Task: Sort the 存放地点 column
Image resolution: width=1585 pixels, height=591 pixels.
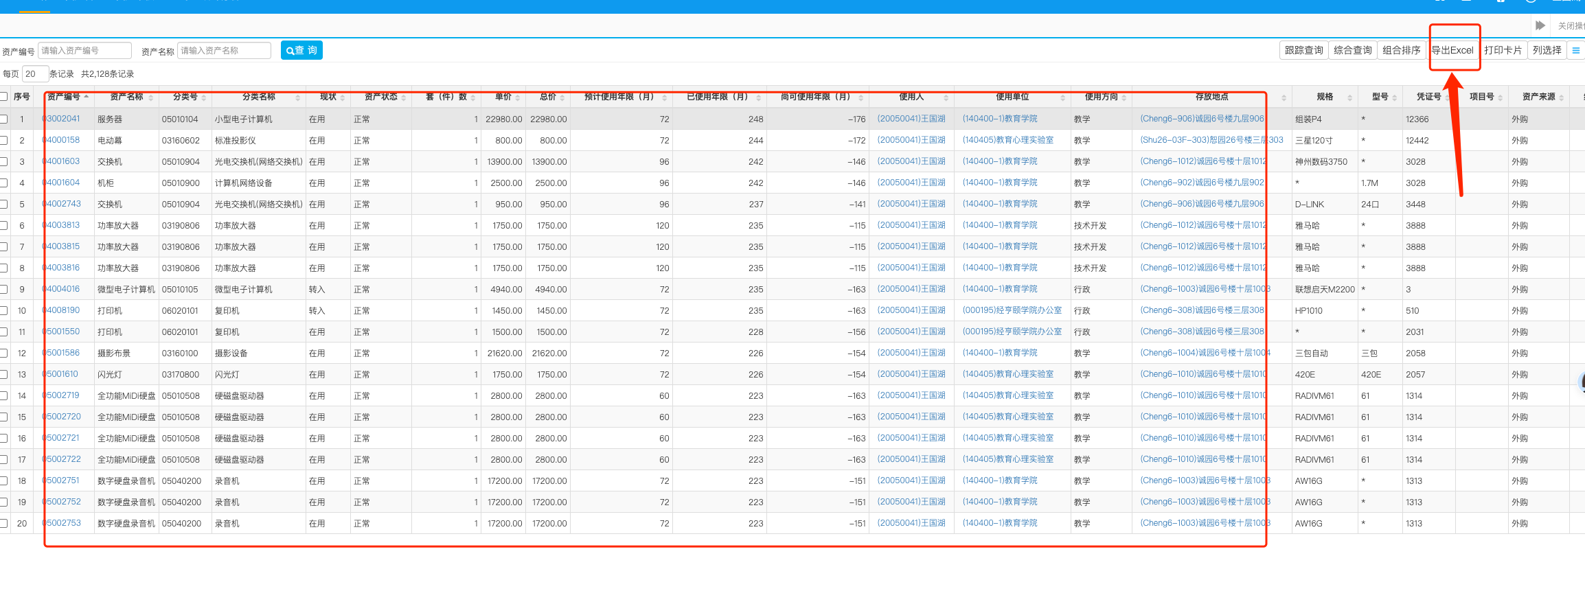Action: 1284,97
